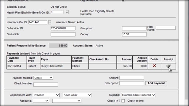Click the Add Payment button
The image size is (189, 106).
tap(156, 83)
